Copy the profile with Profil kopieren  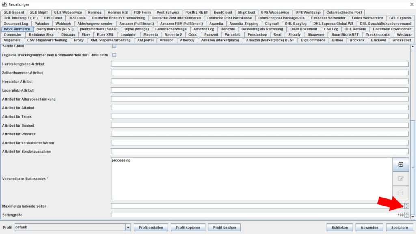coord(188,228)
